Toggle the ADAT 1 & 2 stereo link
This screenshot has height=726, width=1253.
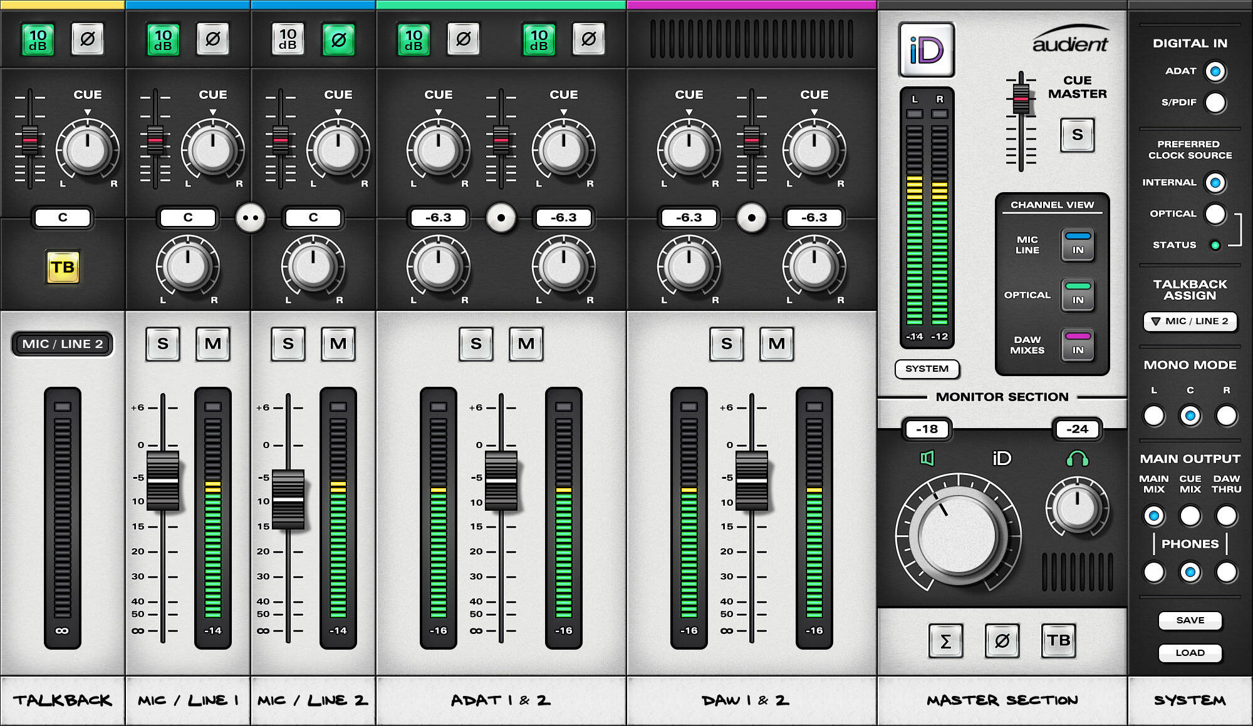coord(501,218)
